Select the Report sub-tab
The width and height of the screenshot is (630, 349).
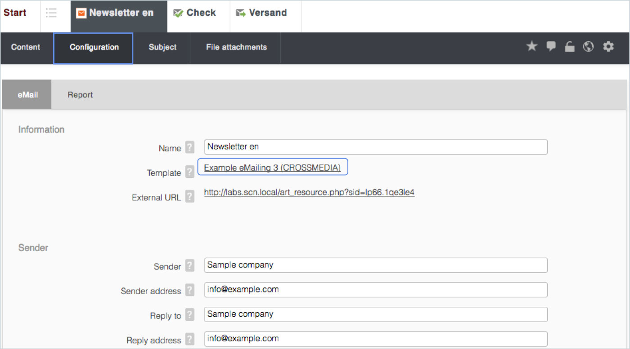click(x=80, y=95)
